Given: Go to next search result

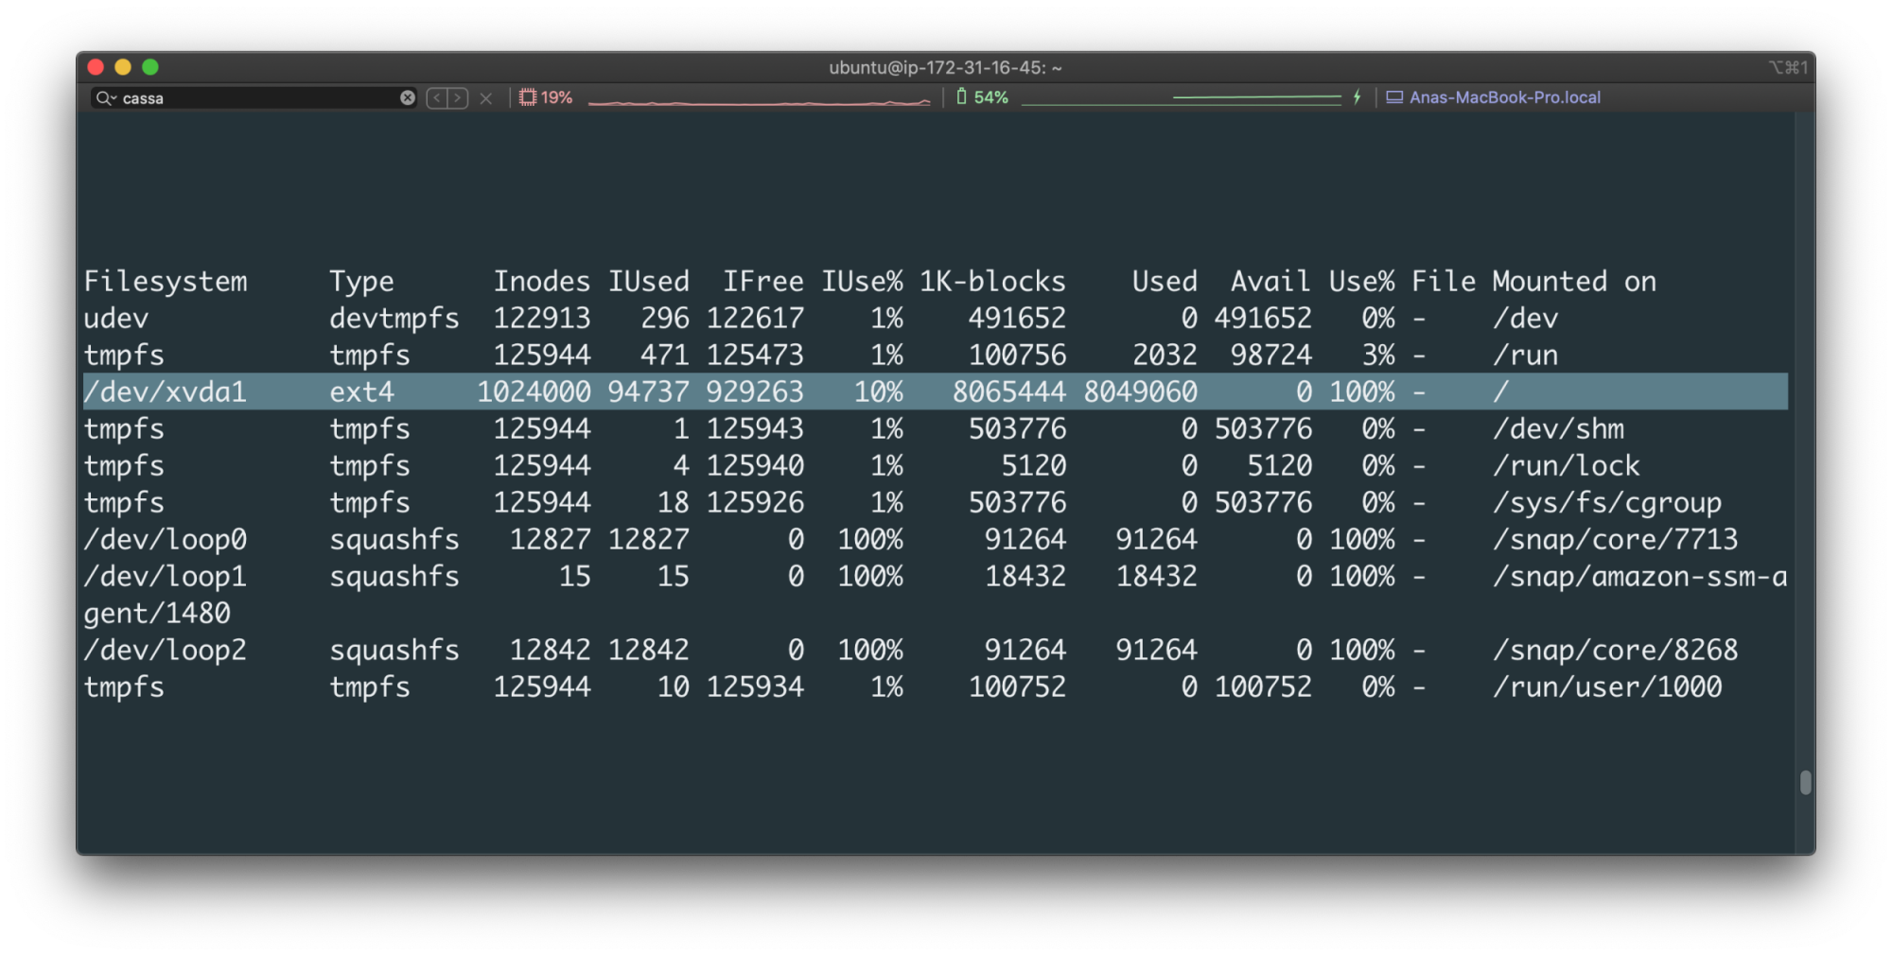Looking at the screenshot, I should coord(458,97).
